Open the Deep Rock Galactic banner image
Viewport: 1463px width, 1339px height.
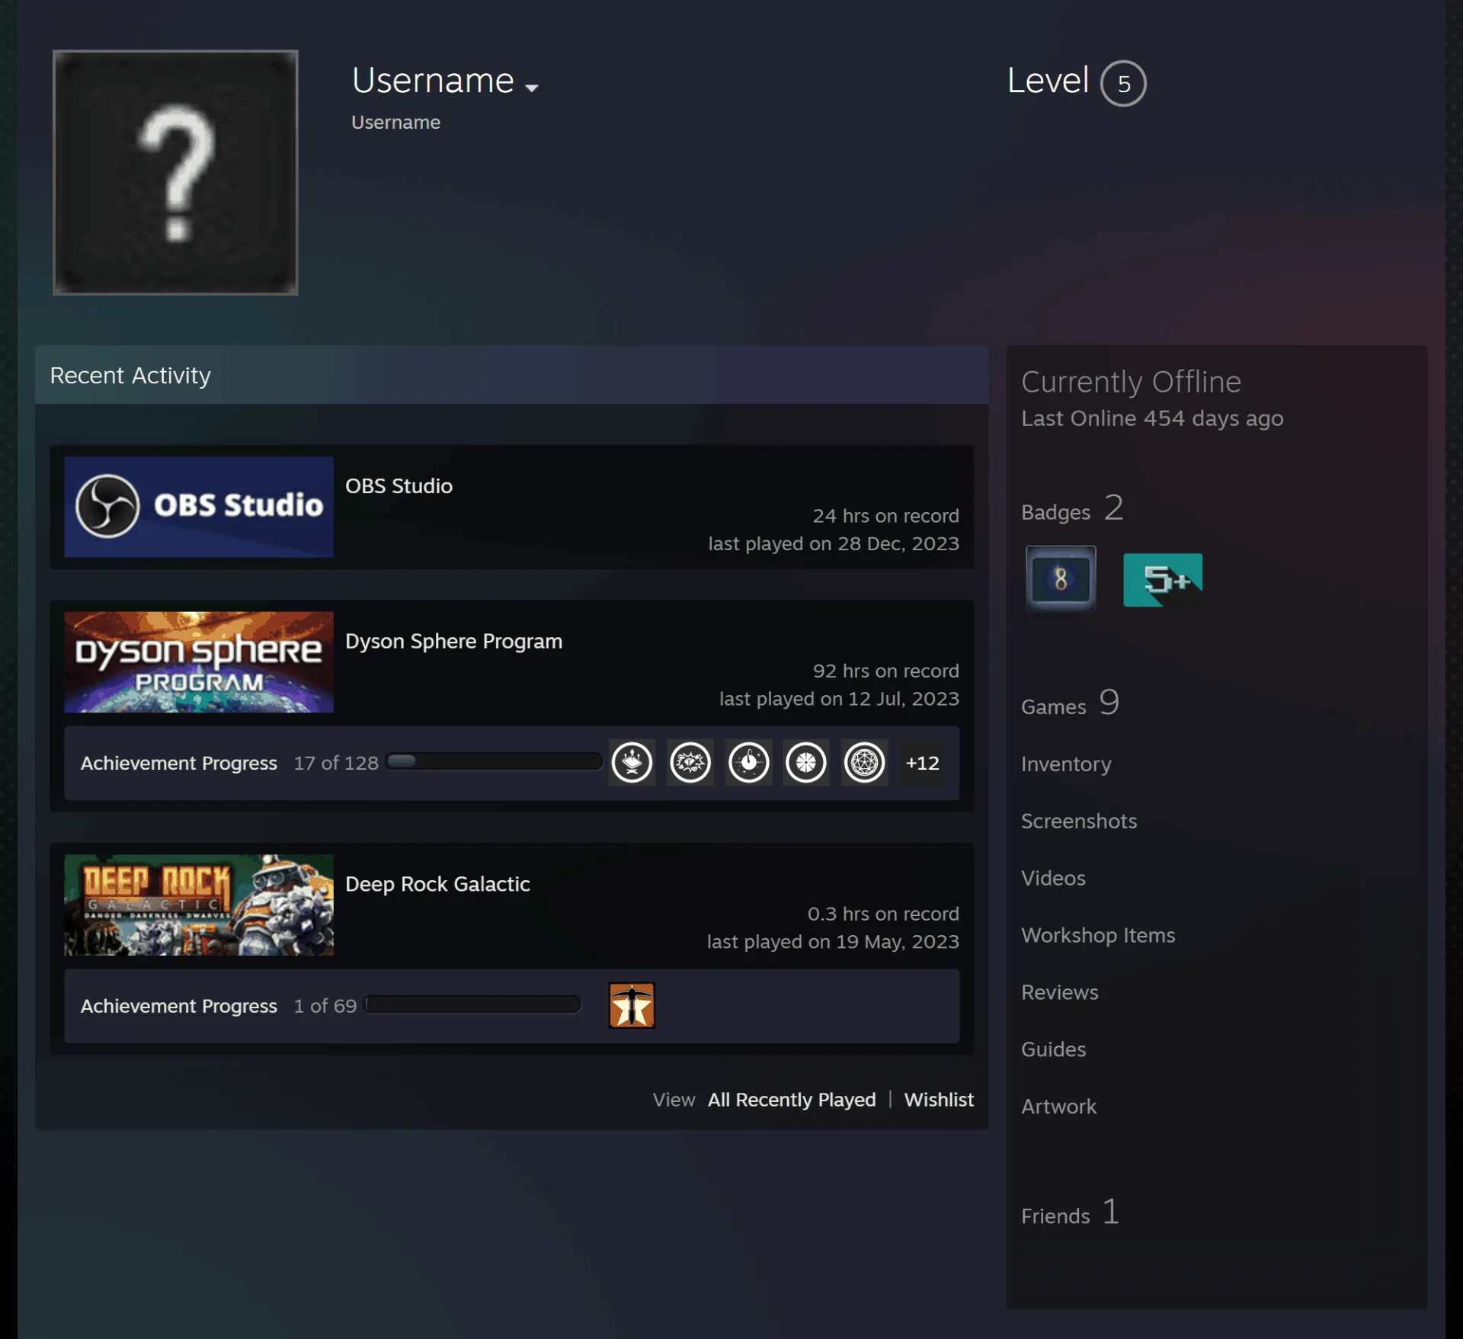pyautogui.click(x=199, y=905)
